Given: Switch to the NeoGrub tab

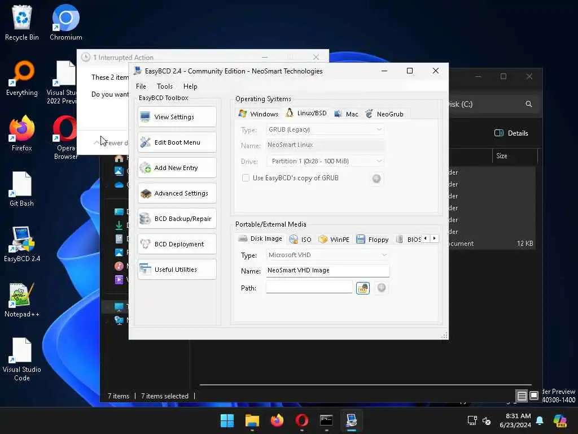Looking at the screenshot, I should (385, 114).
